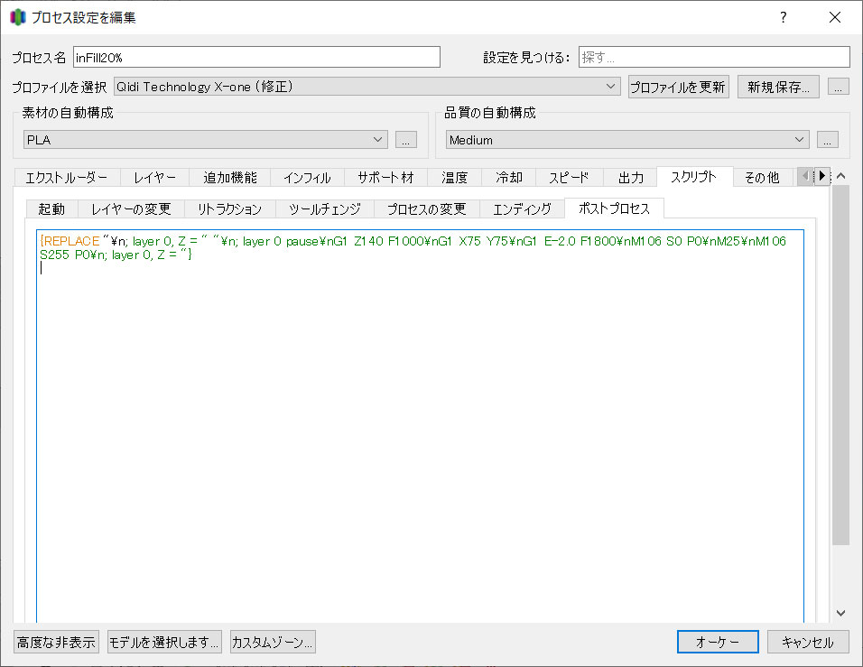Select the 起動 script sub-tab
The image size is (863, 667).
tap(51, 208)
